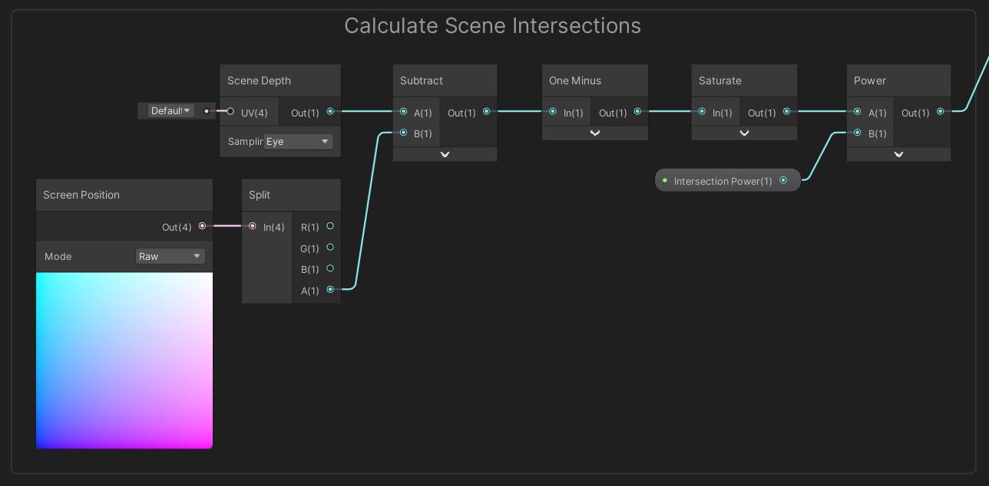The height and width of the screenshot is (486, 989).
Task: Click the green exposed-property dot on Intersection Power
Action: (665, 180)
